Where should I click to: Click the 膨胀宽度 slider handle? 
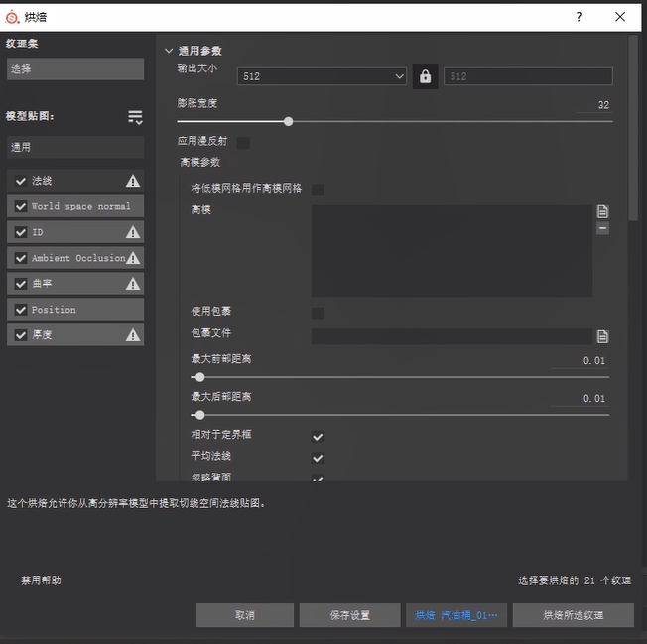coord(288,122)
